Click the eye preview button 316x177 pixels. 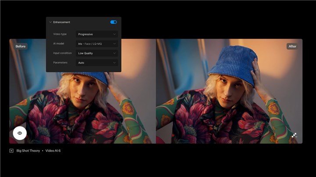20,133
